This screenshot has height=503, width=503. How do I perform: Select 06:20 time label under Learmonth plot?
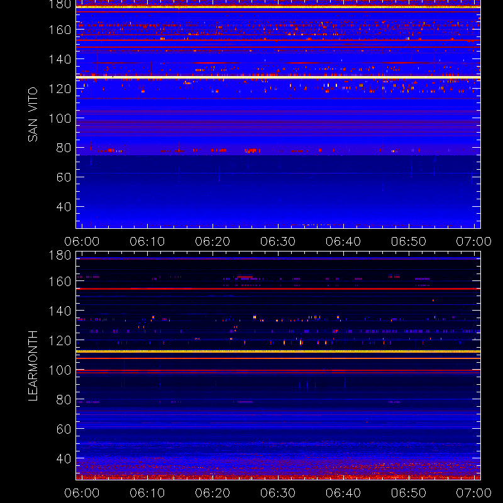[x=213, y=493]
